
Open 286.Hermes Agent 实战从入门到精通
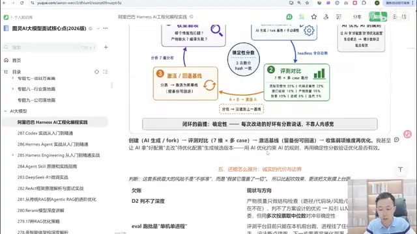click(x=53, y=144)
